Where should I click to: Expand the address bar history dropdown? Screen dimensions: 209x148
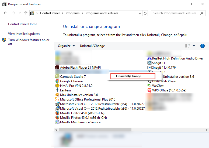[x=140, y=13]
